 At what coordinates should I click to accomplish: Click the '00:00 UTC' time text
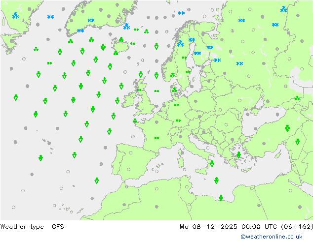point(259,226)
